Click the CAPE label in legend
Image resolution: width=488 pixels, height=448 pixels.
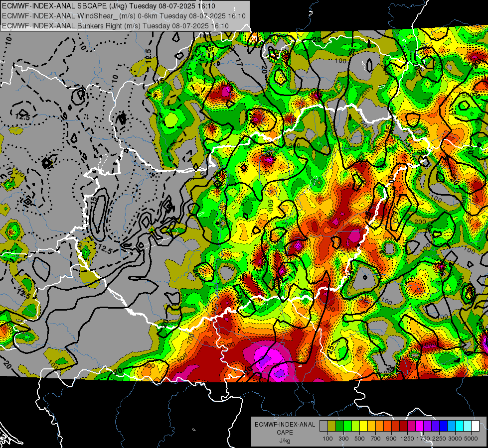[285, 433]
